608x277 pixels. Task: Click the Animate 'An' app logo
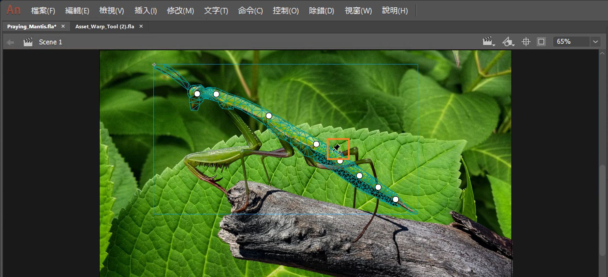13,10
